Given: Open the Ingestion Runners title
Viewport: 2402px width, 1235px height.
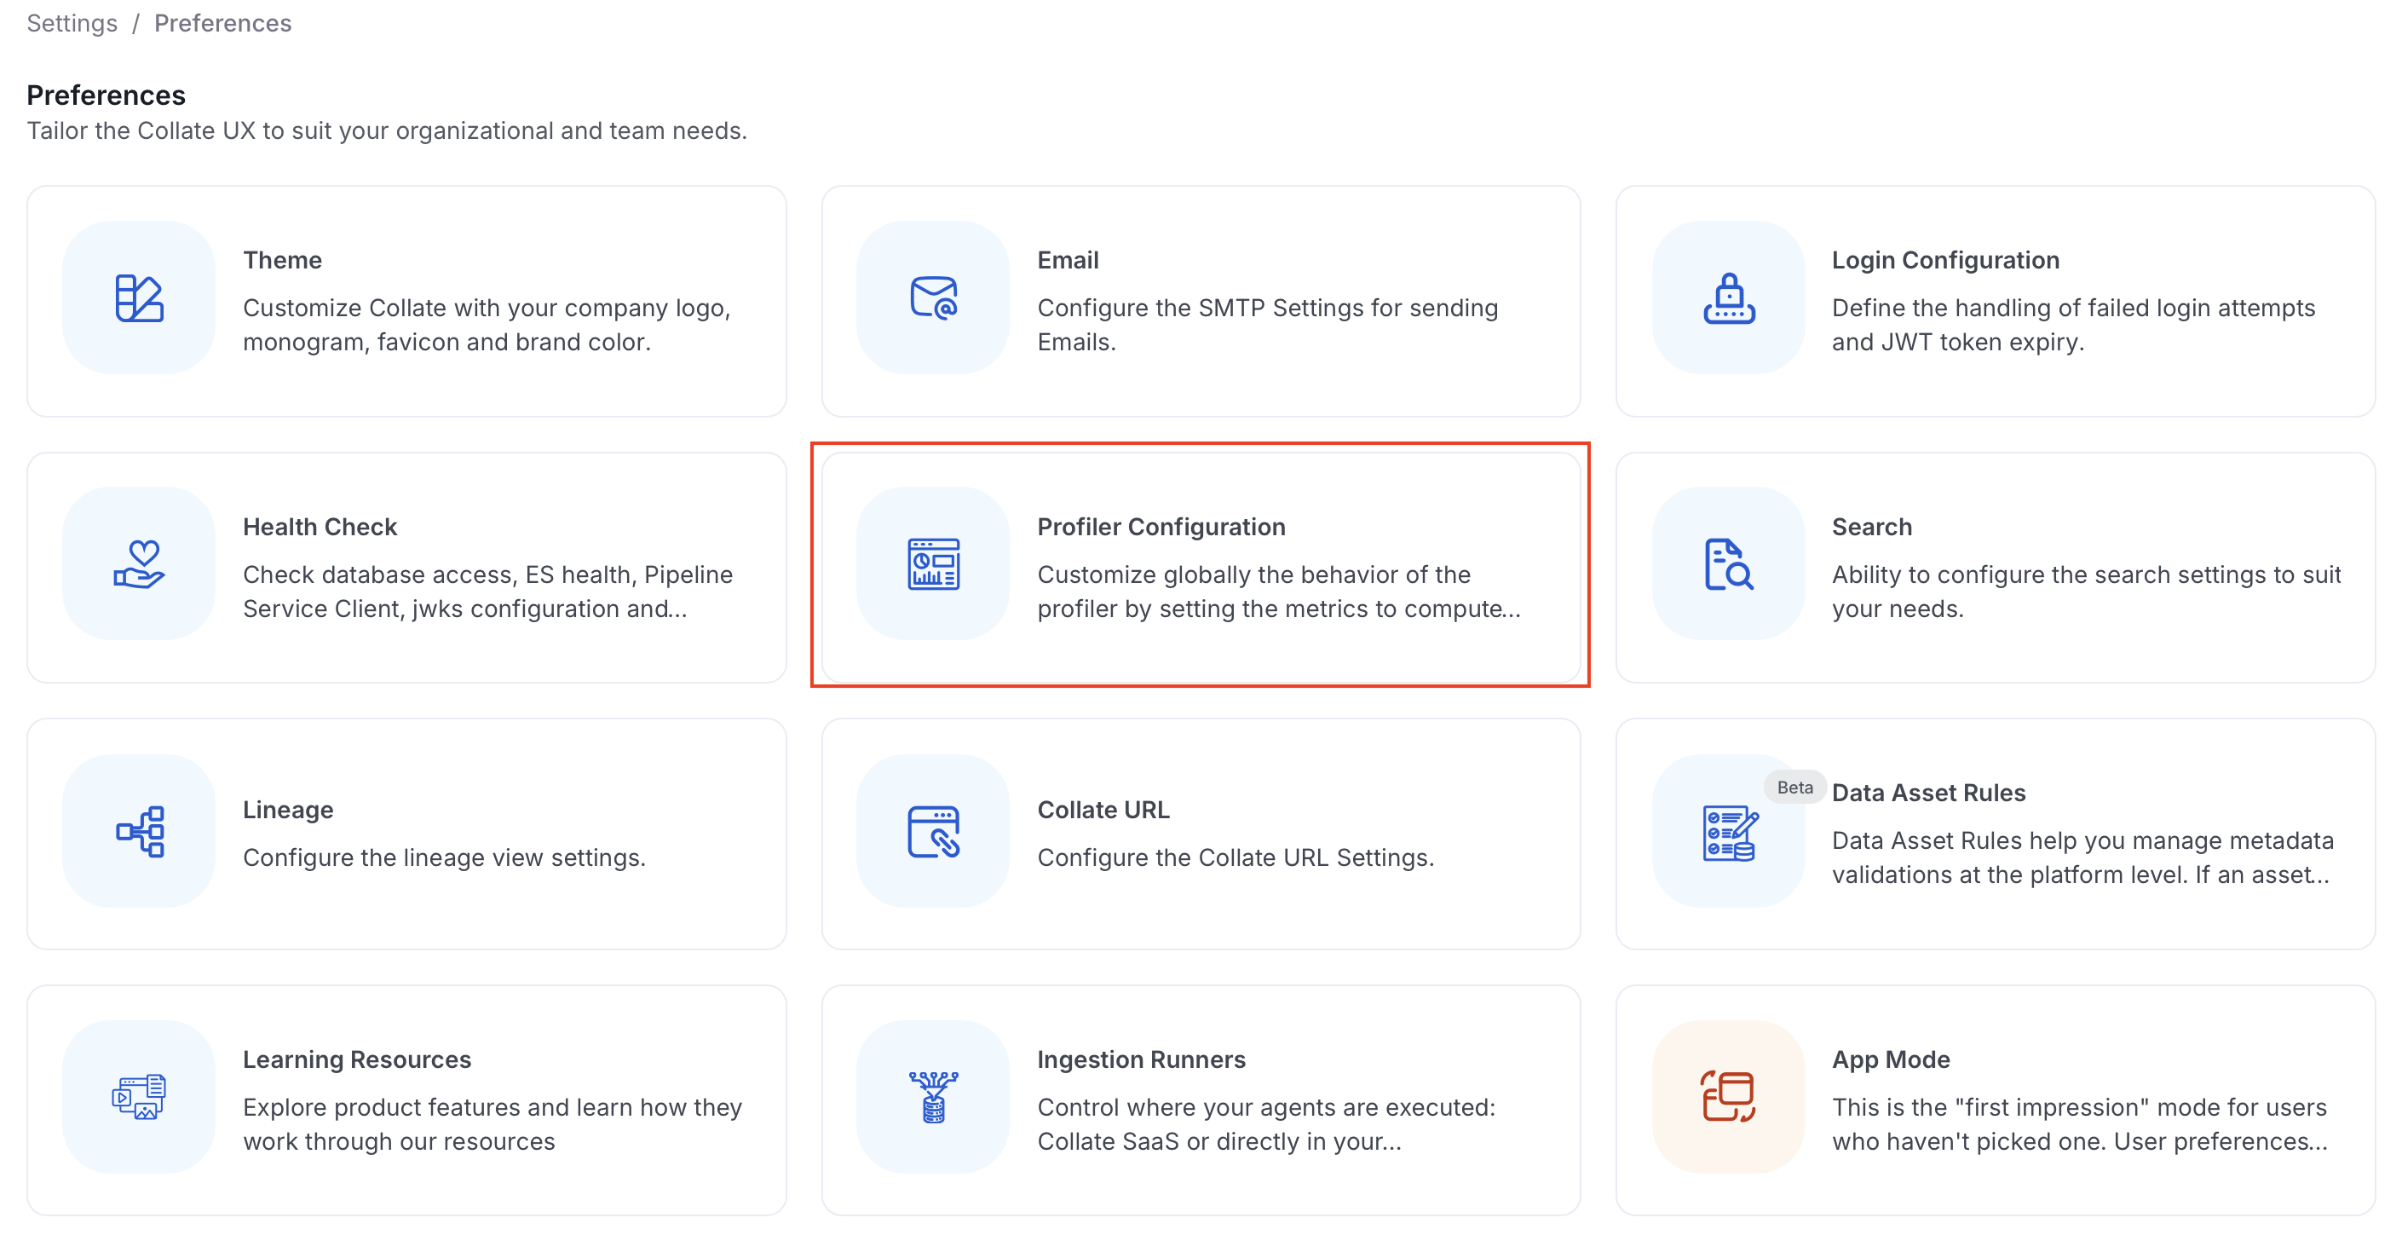Looking at the screenshot, I should click(1141, 1059).
